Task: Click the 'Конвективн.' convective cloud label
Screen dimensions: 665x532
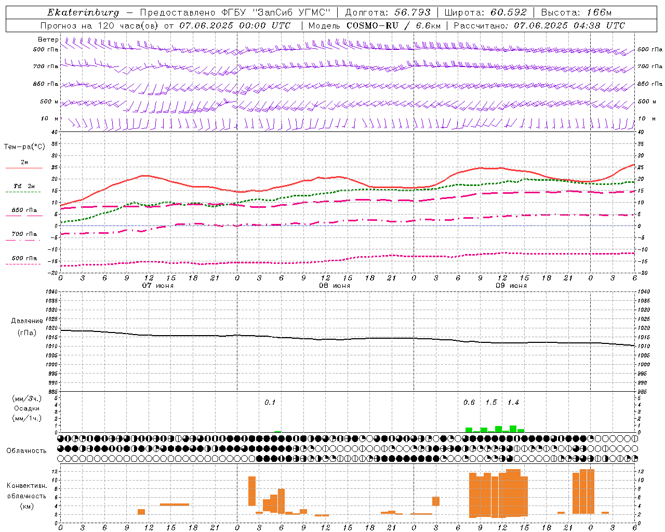Action: click(x=26, y=486)
